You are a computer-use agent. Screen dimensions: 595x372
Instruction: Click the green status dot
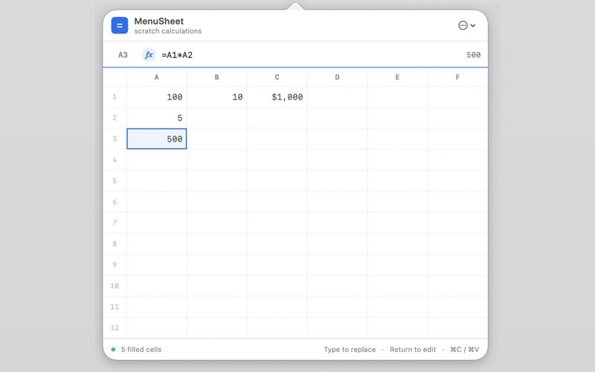click(x=113, y=349)
